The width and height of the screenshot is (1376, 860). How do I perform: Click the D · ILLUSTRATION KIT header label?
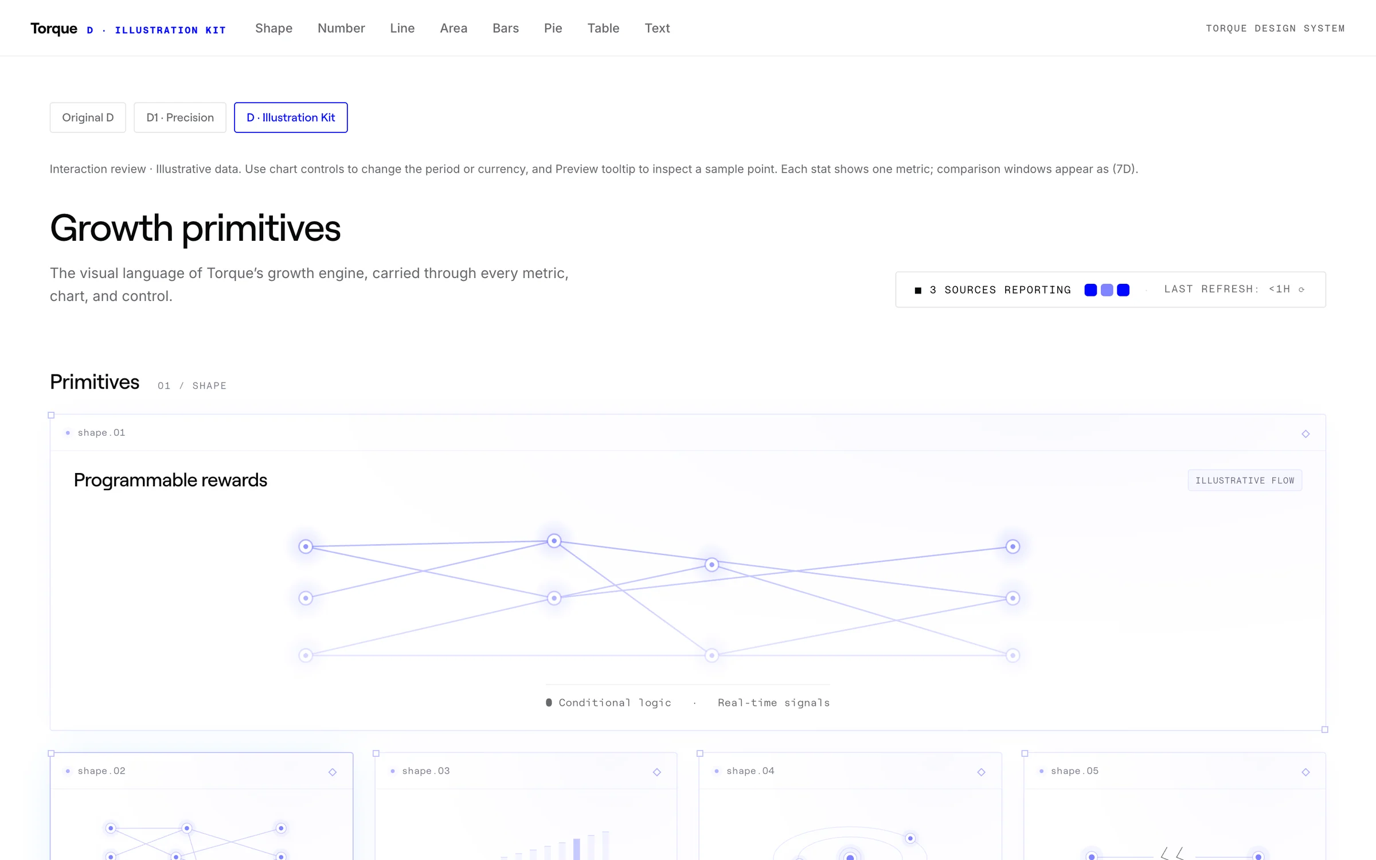157,30
